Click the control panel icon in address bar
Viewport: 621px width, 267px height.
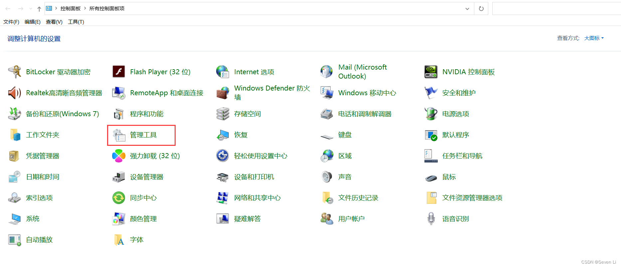tap(49, 8)
